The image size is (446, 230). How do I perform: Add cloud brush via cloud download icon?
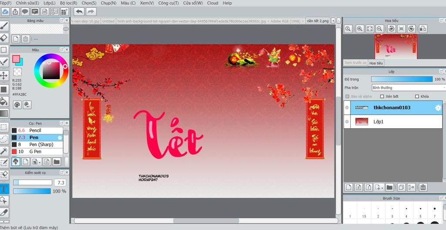coord(16,162)
